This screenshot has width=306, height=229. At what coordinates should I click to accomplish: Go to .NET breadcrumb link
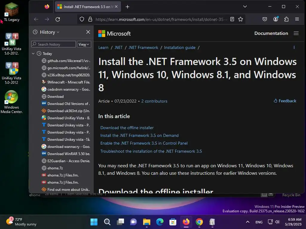(118, 47)
